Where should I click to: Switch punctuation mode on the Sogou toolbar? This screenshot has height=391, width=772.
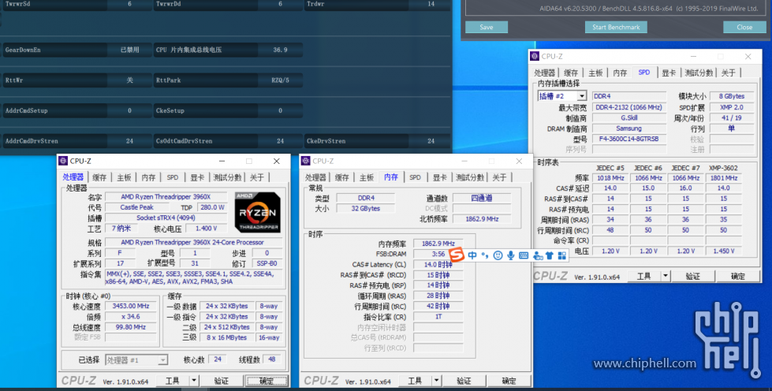coord(485,255)
